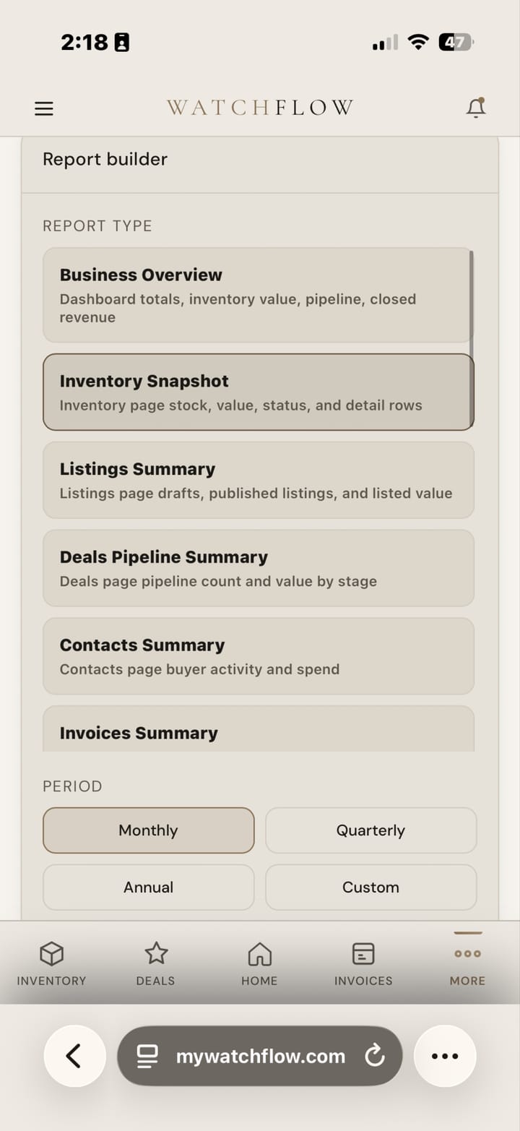Screen dimensions: 520x1131
Task: Choose Custom period option
Action: point(370,887)
